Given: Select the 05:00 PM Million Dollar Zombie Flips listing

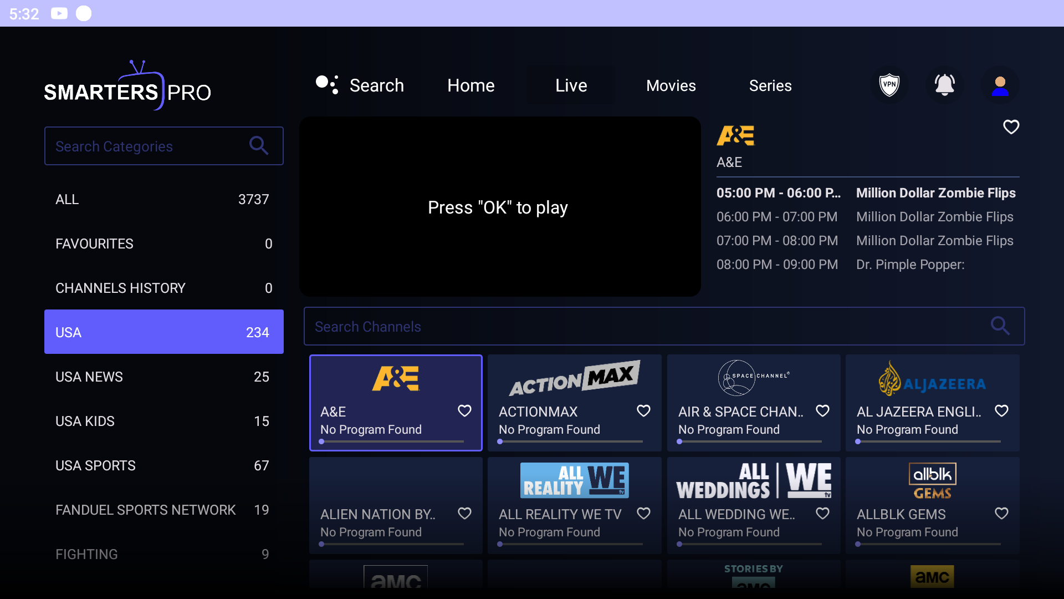Looking at the screenshot, I should coord(868,193).
